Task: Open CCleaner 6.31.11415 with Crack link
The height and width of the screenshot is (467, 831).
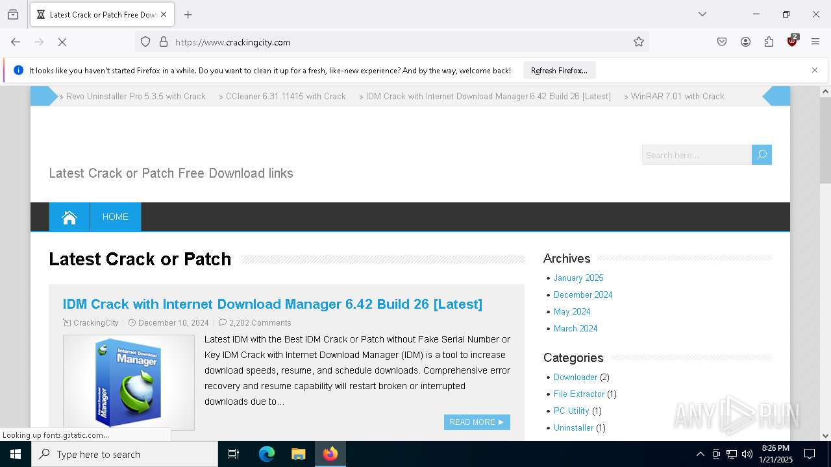Action: [x=286, y=96]
